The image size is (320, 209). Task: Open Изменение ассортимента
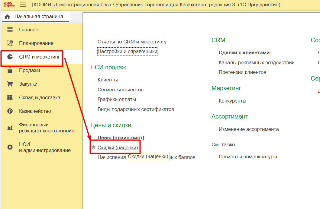coord(248,129)
